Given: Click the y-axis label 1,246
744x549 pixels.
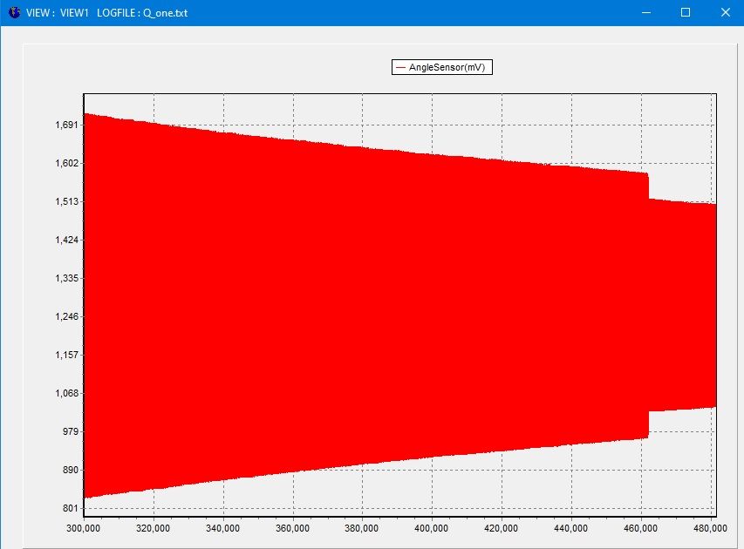Looking at the screenshot, I should pyautogui.click(x=67, y=316).
